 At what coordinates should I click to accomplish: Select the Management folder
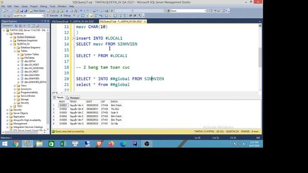pos(20,124)
